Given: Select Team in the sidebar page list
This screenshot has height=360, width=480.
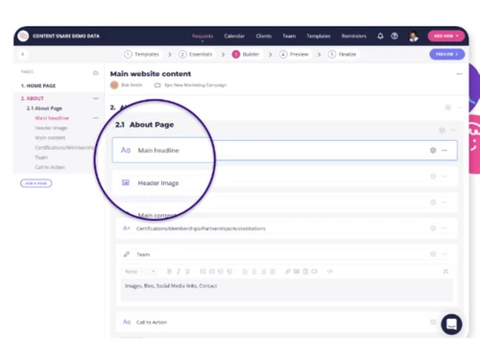Looking at the screenshot, I should [41, 157].
